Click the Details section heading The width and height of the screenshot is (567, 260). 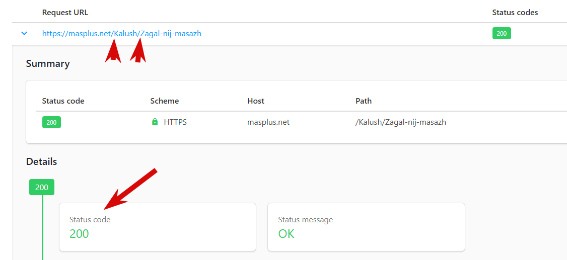[41, 162]
